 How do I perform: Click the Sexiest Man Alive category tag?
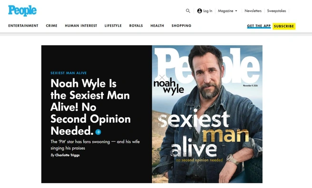point(68,73)
